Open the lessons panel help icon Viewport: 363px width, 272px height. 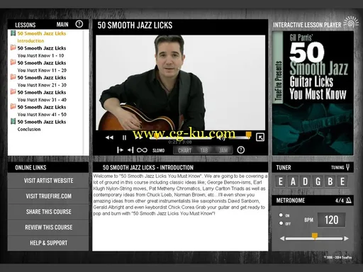click(79, 24)
